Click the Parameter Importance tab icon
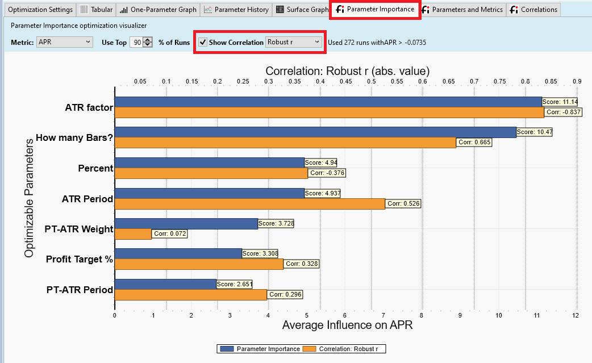This screenshot has width=592, height=363. (340, 10)
